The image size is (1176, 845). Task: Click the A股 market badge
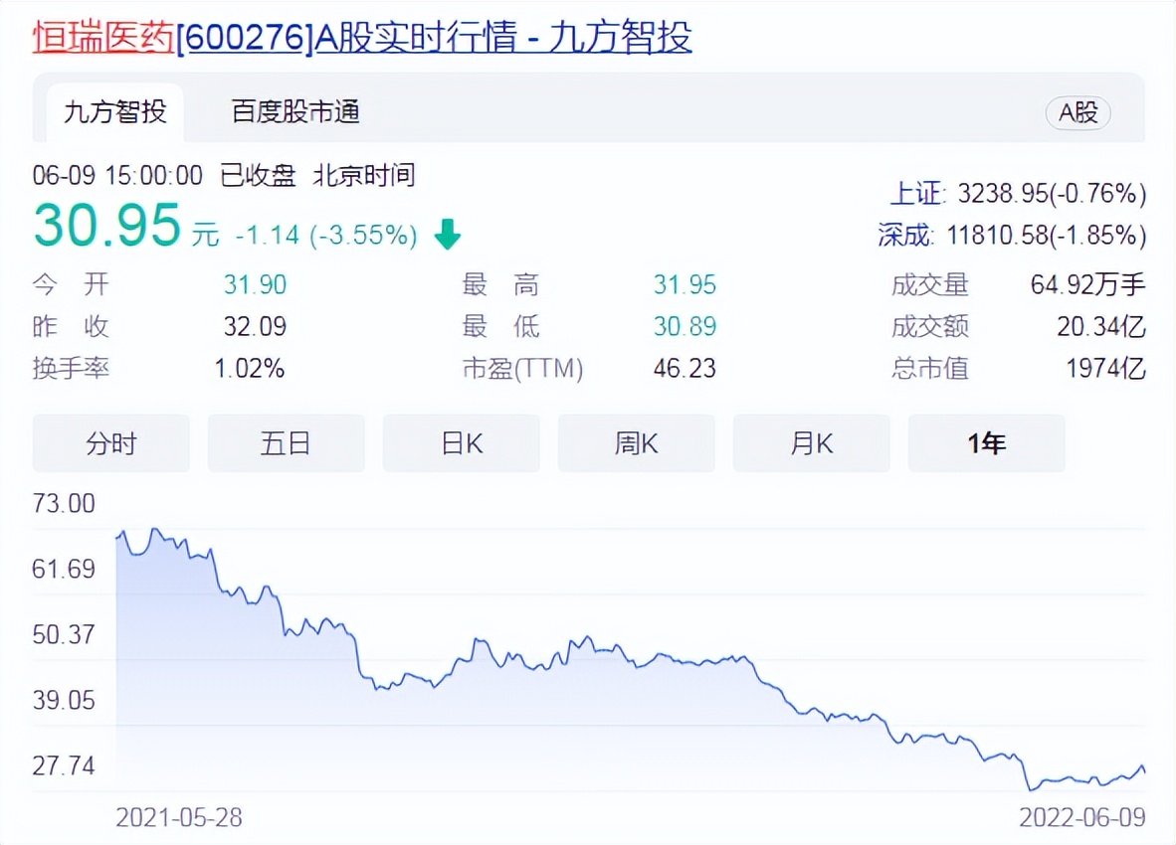pyautogui.click(x=1078, y=113)
